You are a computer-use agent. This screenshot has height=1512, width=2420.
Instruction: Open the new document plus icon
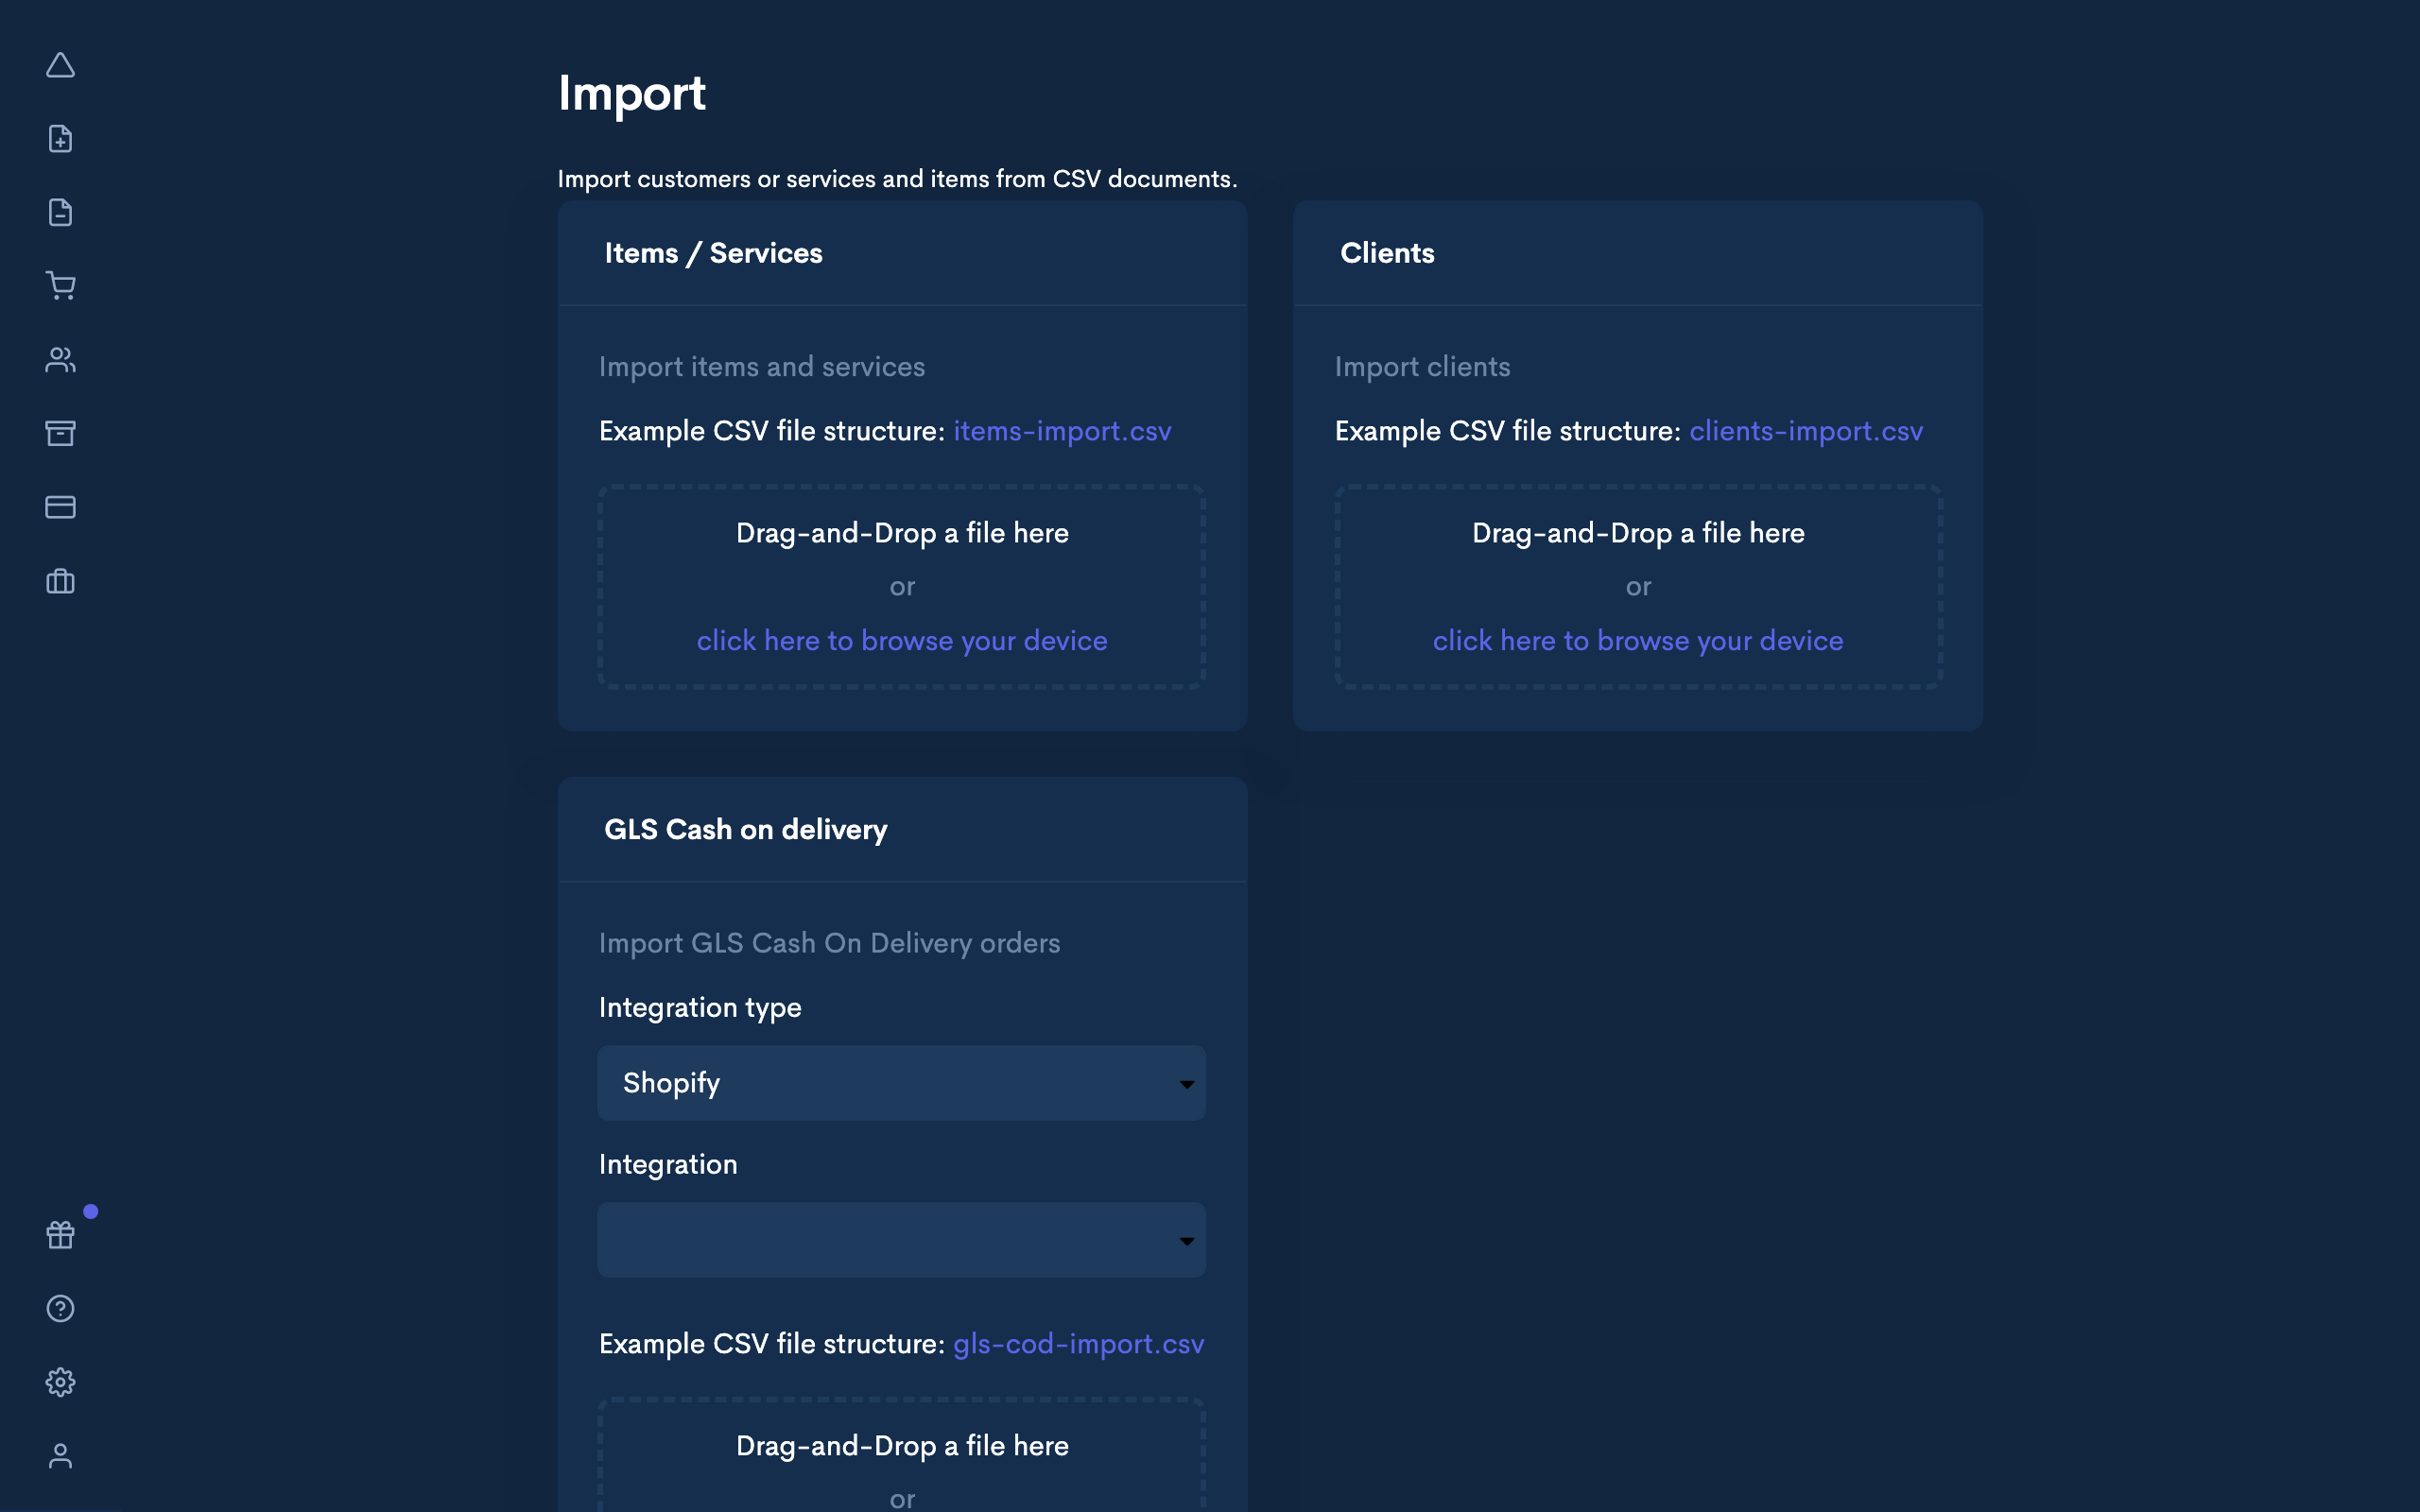pos(60,139)
